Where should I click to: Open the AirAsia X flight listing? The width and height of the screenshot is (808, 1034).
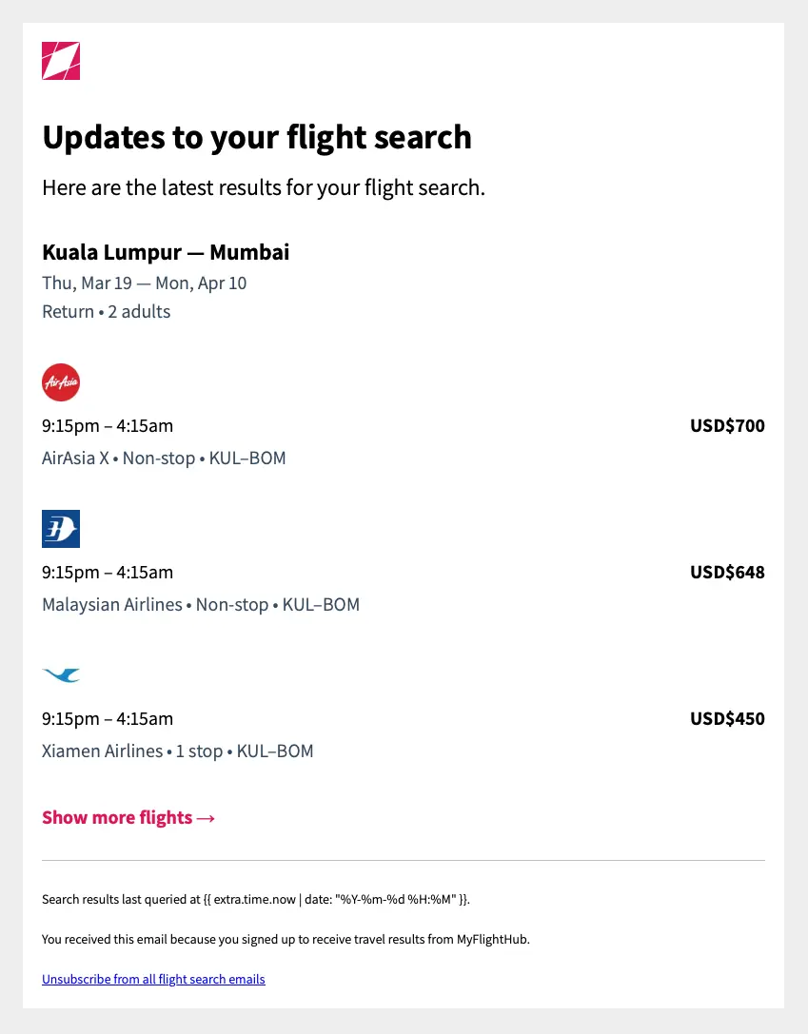coord(163,458)
